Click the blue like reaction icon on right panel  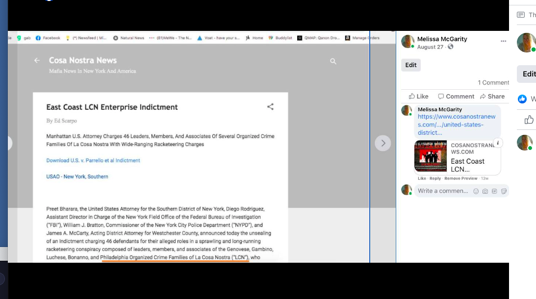tap(522, 99)
